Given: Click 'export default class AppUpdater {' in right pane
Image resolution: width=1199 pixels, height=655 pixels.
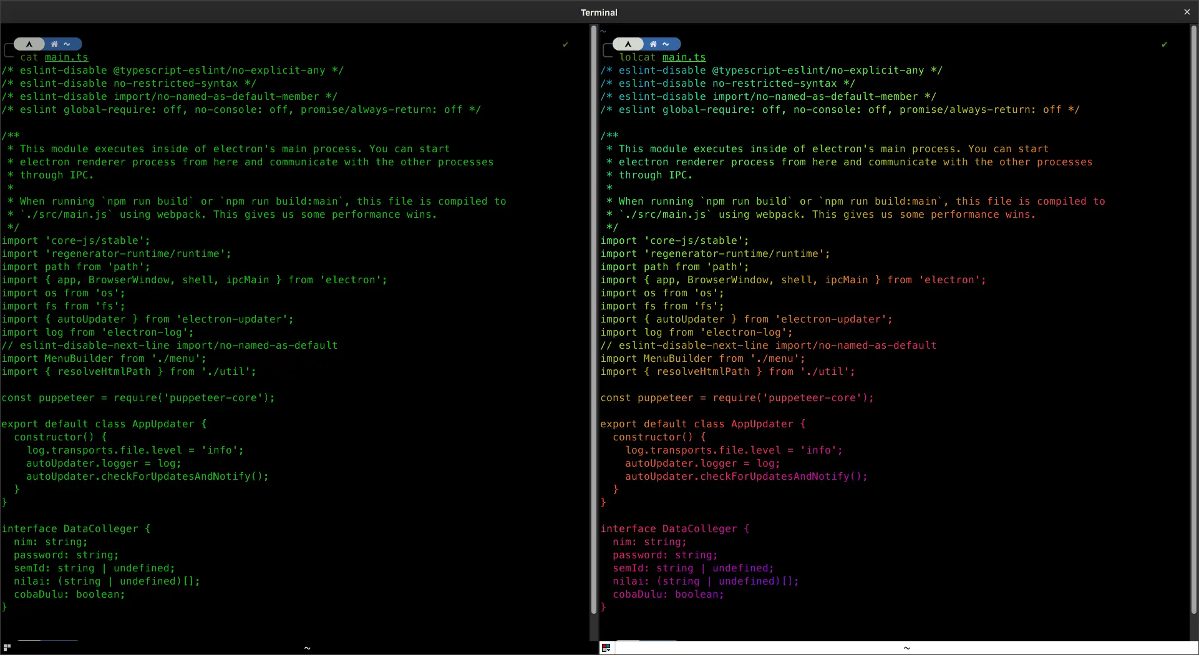Looking at the screenshot, I should pos(703,424).
